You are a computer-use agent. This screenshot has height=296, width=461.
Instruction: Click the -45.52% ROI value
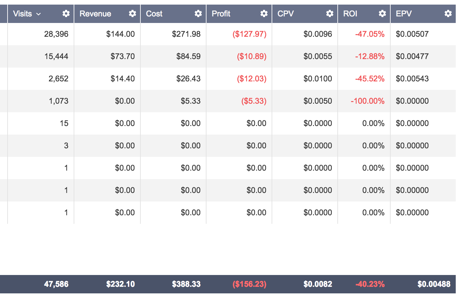pos(370,79)
